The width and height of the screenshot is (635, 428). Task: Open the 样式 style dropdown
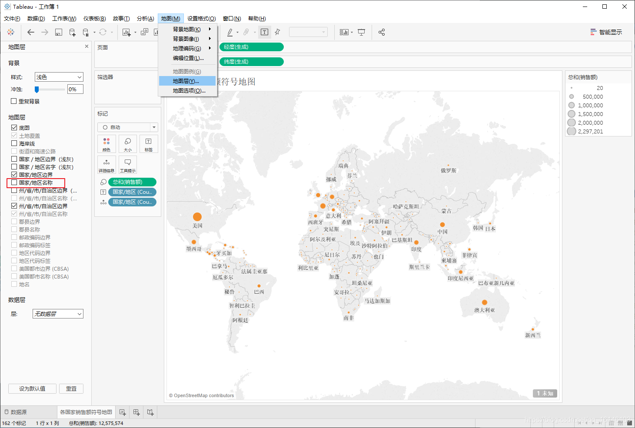pos(59,77)
